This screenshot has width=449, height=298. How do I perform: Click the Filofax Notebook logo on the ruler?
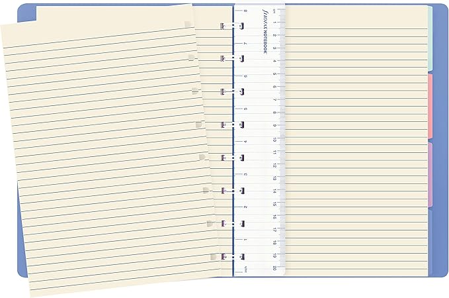[x=265, y=31]
